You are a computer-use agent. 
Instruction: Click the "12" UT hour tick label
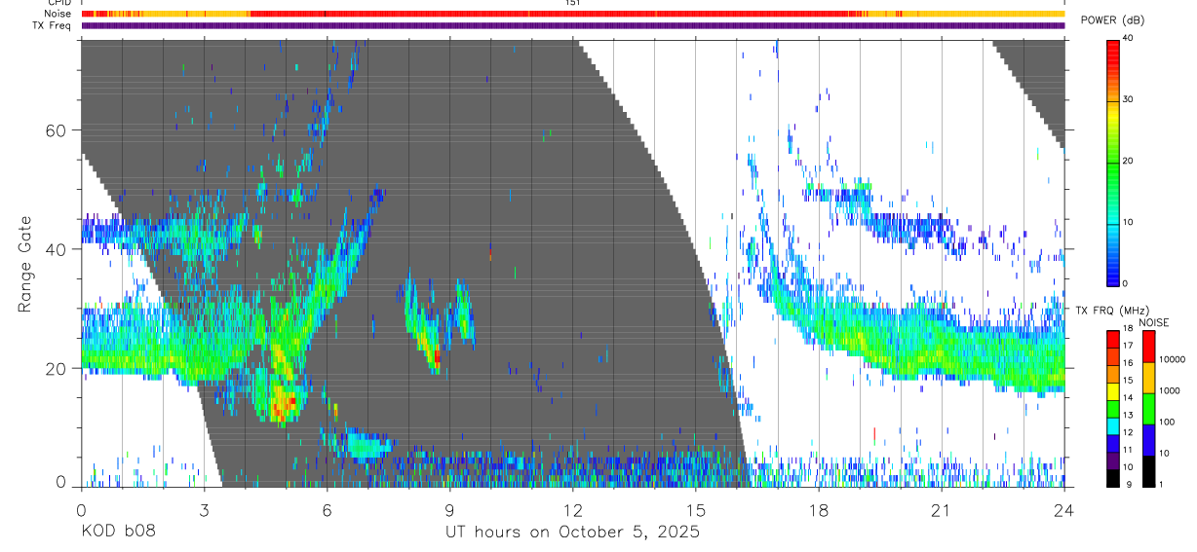click(x=572, y=509)
